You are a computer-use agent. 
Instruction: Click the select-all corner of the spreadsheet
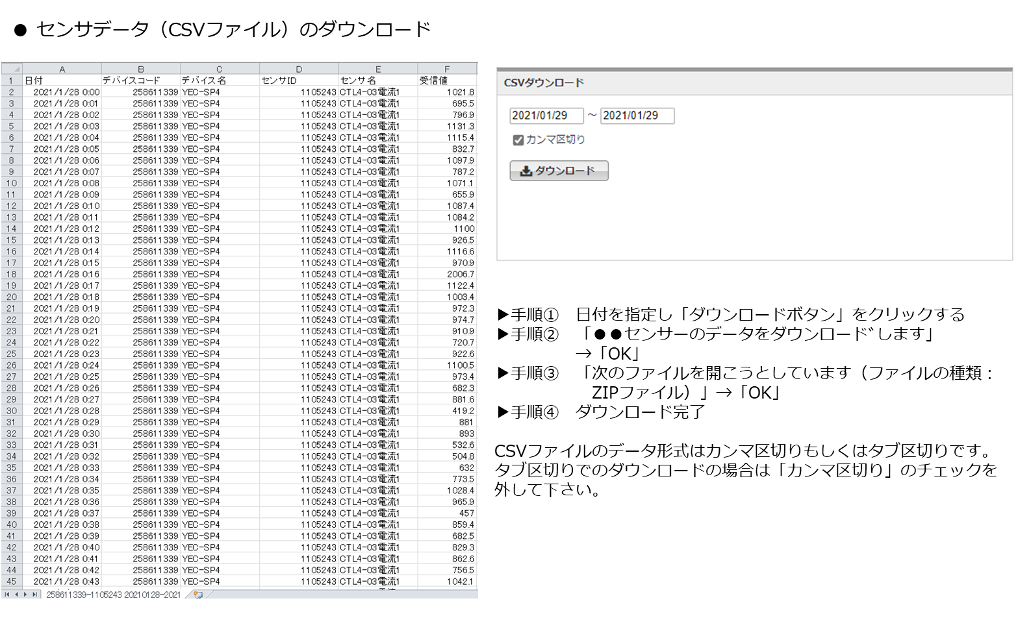point(12,69)
